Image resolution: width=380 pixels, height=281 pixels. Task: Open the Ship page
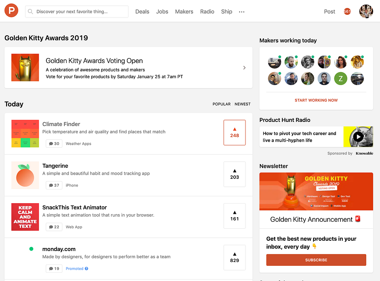point(226,12)
